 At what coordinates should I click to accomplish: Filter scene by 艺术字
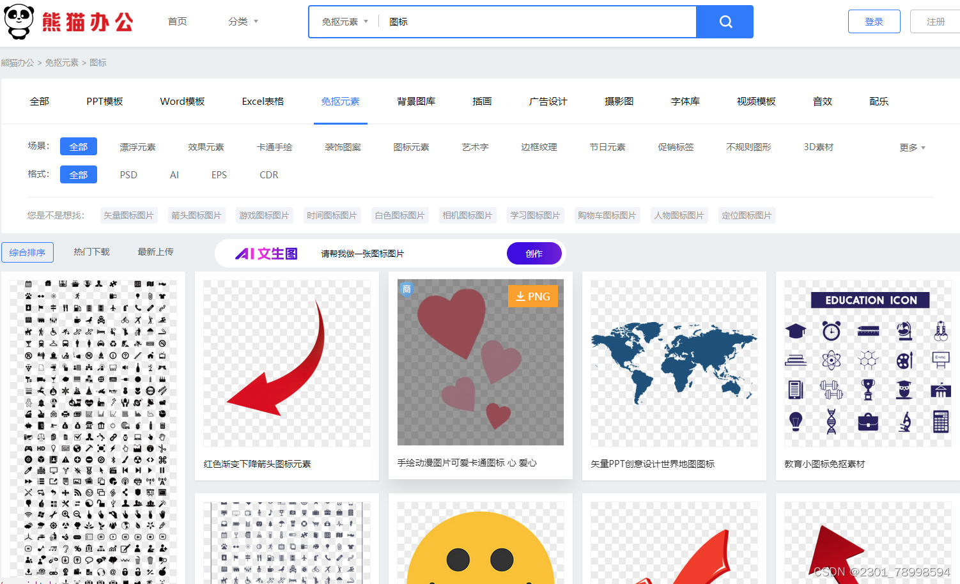[x=475, y=147]
